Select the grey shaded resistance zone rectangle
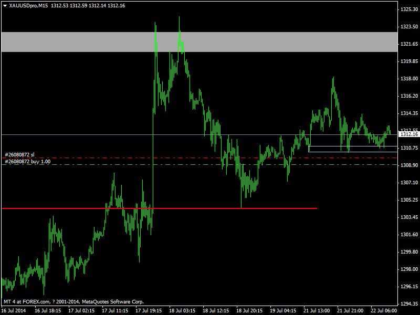420x315 pixels. 199,42
